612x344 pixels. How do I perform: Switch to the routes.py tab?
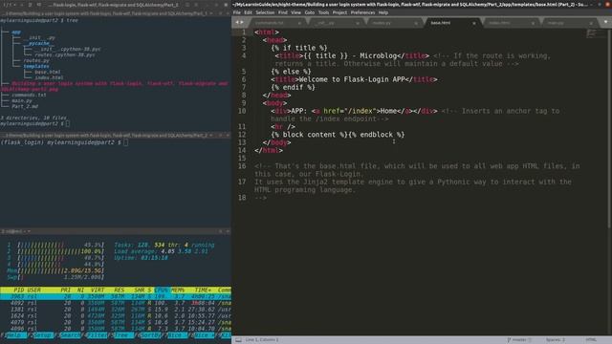click(394, 23)
